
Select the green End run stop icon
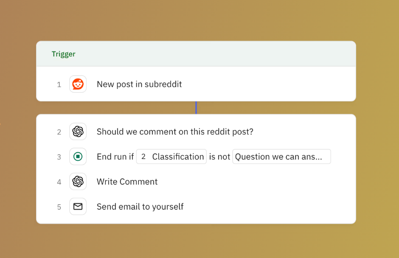78,157
